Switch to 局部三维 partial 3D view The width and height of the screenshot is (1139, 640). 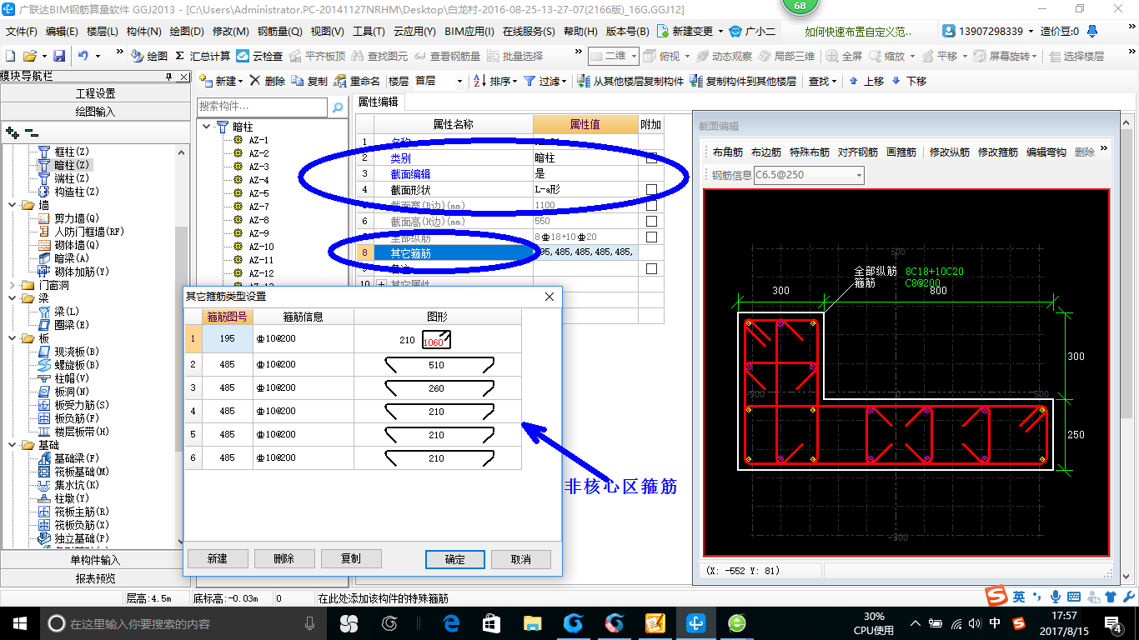point(787,56)
